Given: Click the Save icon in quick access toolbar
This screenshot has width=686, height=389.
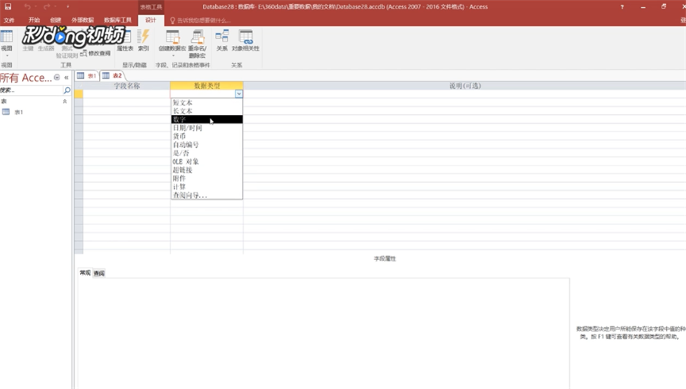Looking at the screenshot, I should click(x=8, y=6).
